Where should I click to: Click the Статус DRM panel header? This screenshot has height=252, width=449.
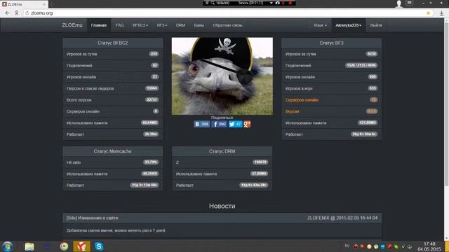[x=222, y=151]
